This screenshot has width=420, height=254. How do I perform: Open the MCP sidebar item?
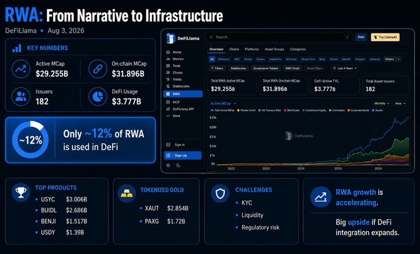pyautogui.click(x=173, y=102)
